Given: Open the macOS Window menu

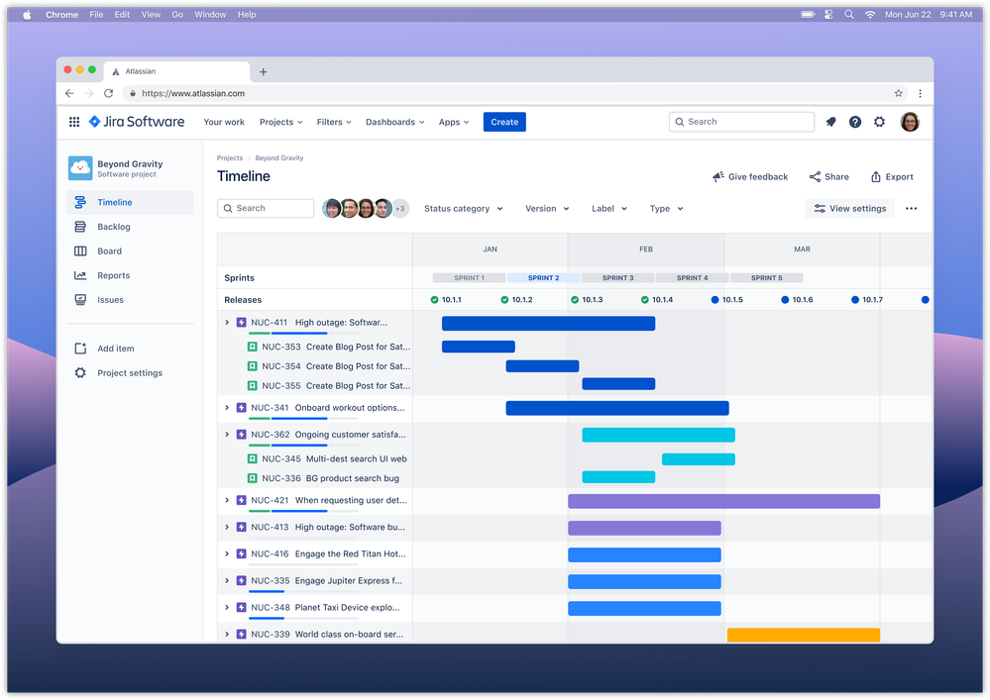Looking at the screenshot, I should (x=210, y=15).
